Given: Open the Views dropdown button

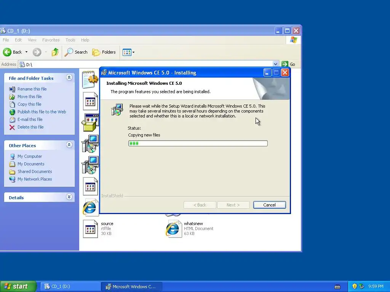Looking at the screenshot, I should (129, 52).
